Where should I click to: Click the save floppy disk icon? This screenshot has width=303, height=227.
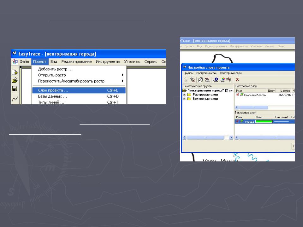tap(15, 88)
